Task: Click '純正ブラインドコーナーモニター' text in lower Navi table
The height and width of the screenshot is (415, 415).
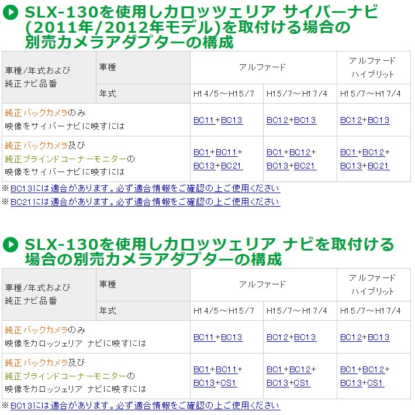Action: point(65,376)
